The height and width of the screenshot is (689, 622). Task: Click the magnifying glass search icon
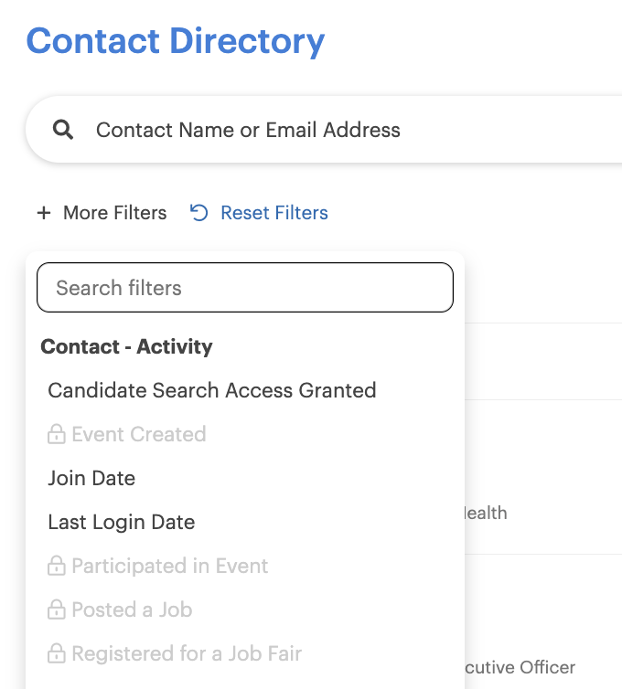click(x=63, y=130)
